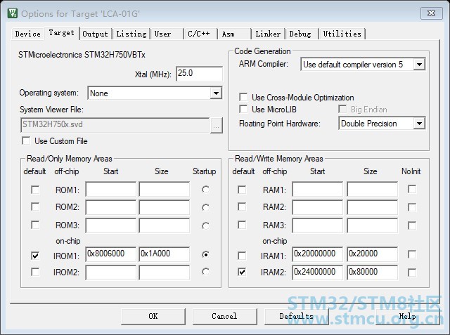Enable NoInit for RAM3
This screenshot has height=335, width=450.
click(x=412, y=225)
